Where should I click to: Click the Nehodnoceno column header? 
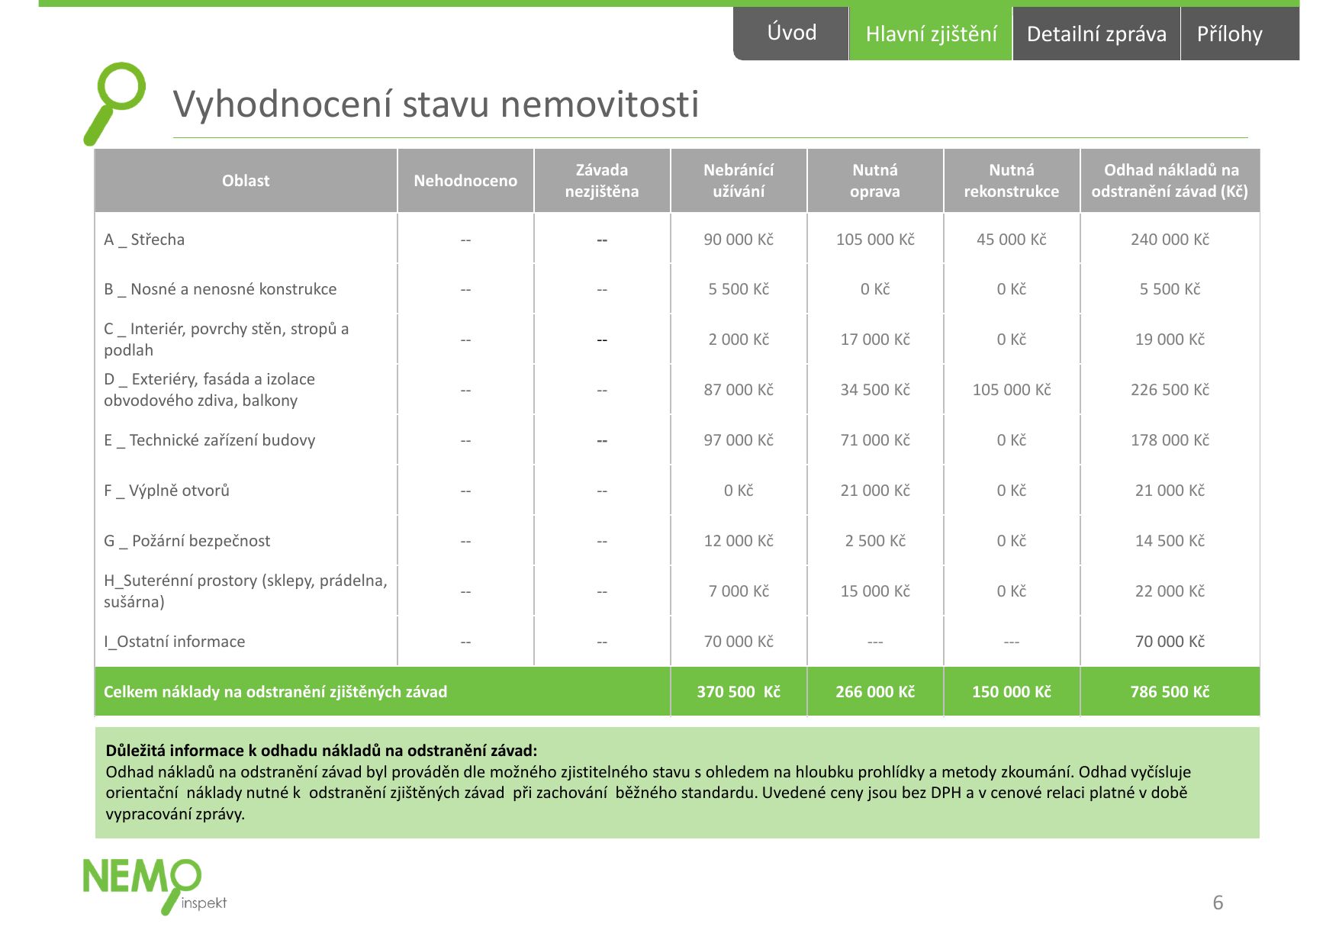click(465, 181)
